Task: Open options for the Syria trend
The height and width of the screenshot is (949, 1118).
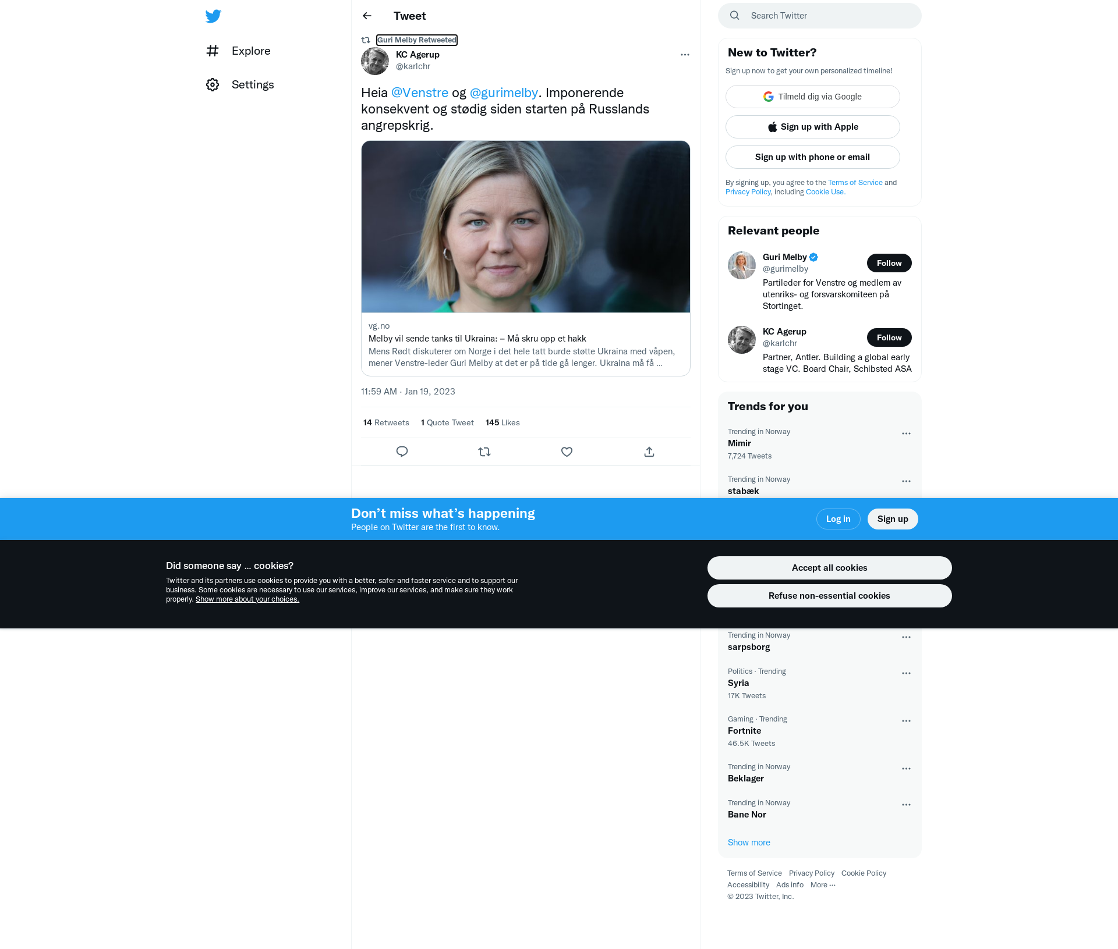Action: click(906, 673)
